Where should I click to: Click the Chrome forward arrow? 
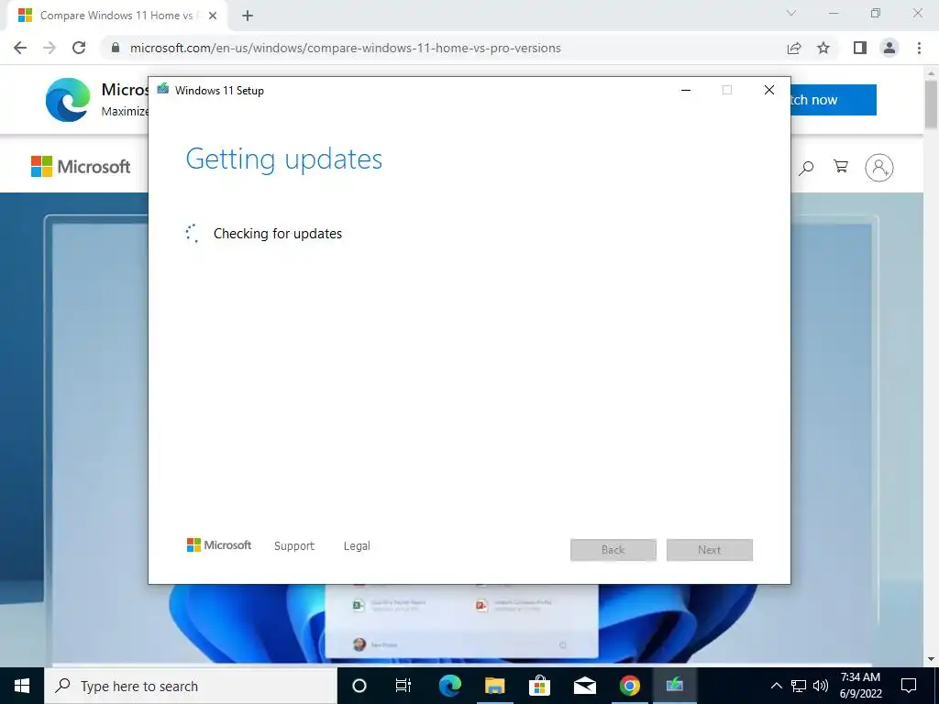pos(50,48)
